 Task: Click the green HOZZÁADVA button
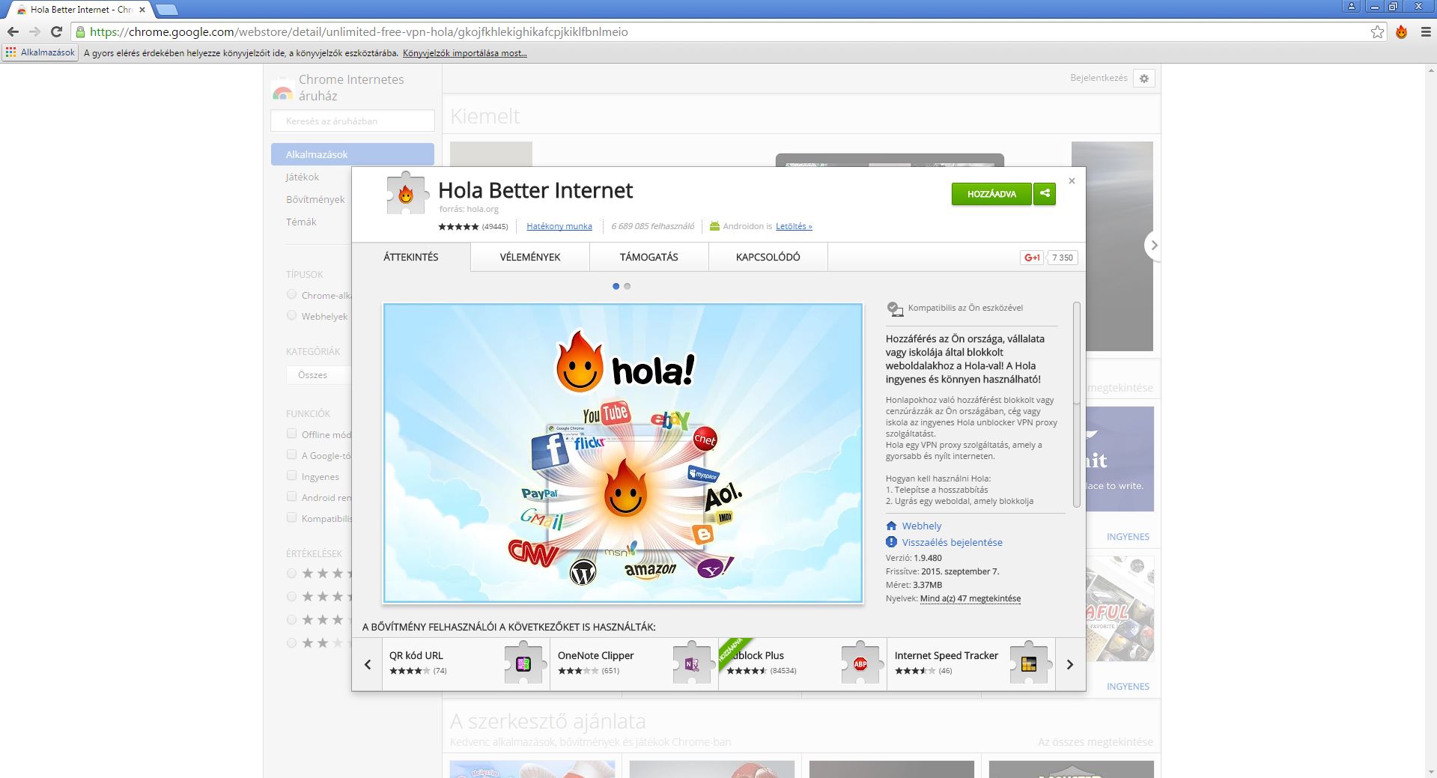coord(991,193)
